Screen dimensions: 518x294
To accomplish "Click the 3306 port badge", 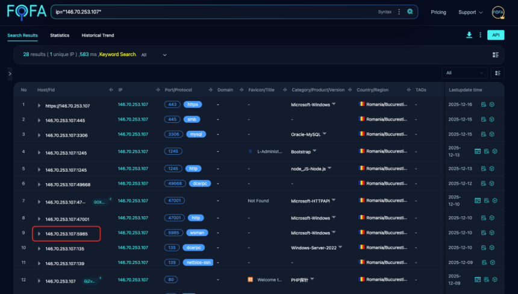I will [173, 135].
